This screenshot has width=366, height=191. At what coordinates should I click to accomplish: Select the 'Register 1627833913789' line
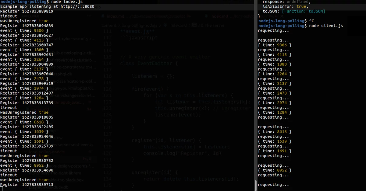click(27, 103)
